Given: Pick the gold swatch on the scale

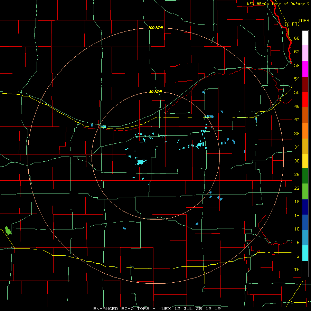Looking at the screenshot, I should pyautogui.click(x=305, y=146).
